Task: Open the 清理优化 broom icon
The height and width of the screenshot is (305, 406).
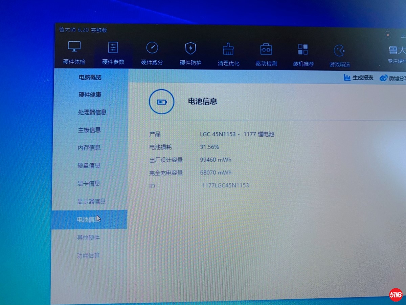Action: click(x=228, y=49)
